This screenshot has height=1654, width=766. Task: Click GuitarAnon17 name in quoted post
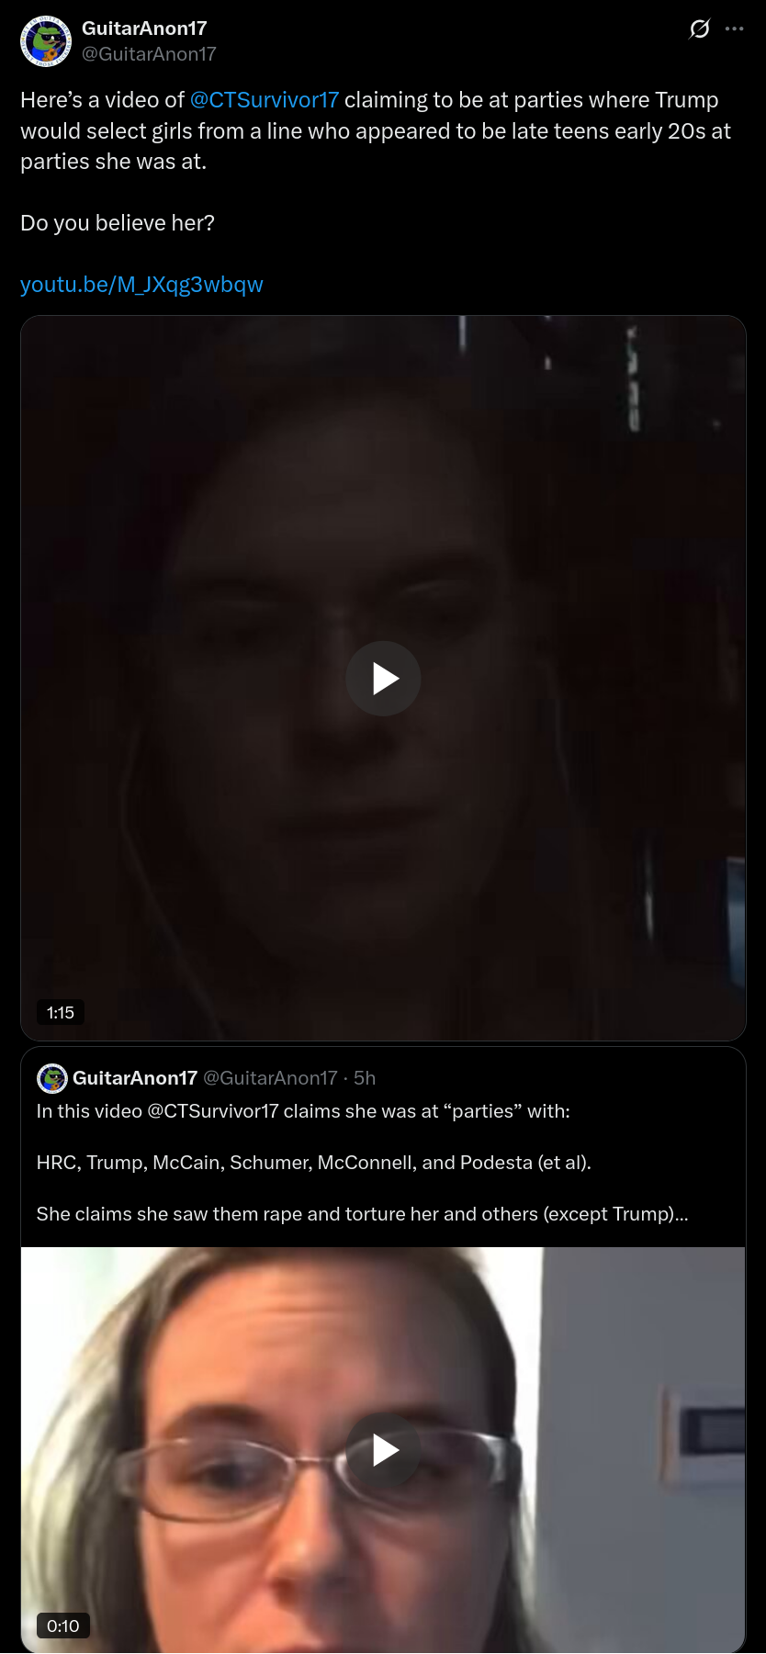click(x=135, y=1078)
